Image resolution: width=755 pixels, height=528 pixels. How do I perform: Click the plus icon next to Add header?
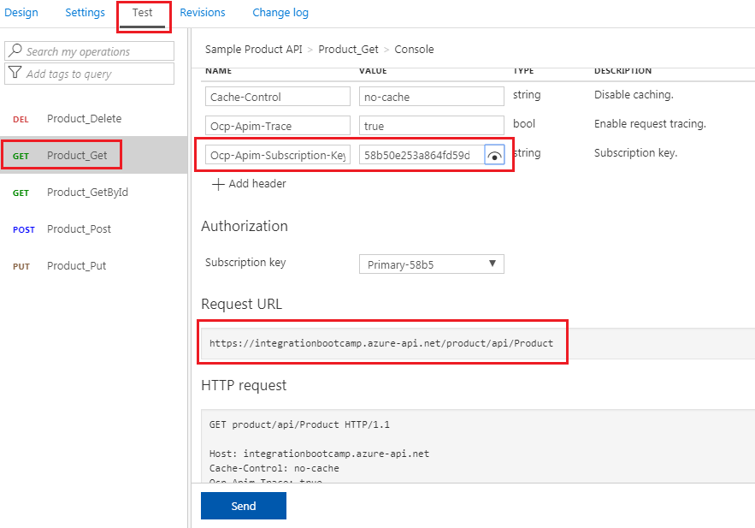pyautogui.click(x=218, y=184)
